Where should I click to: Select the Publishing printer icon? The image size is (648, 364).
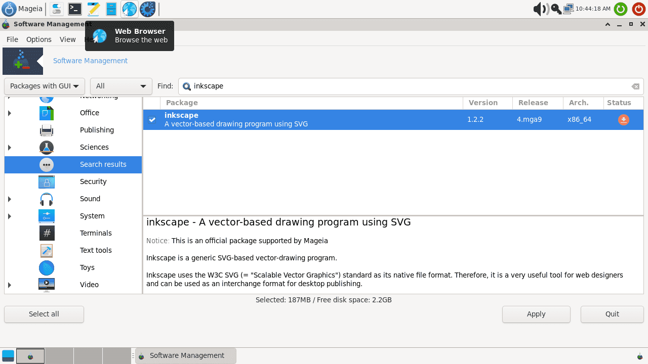point(47,130)
